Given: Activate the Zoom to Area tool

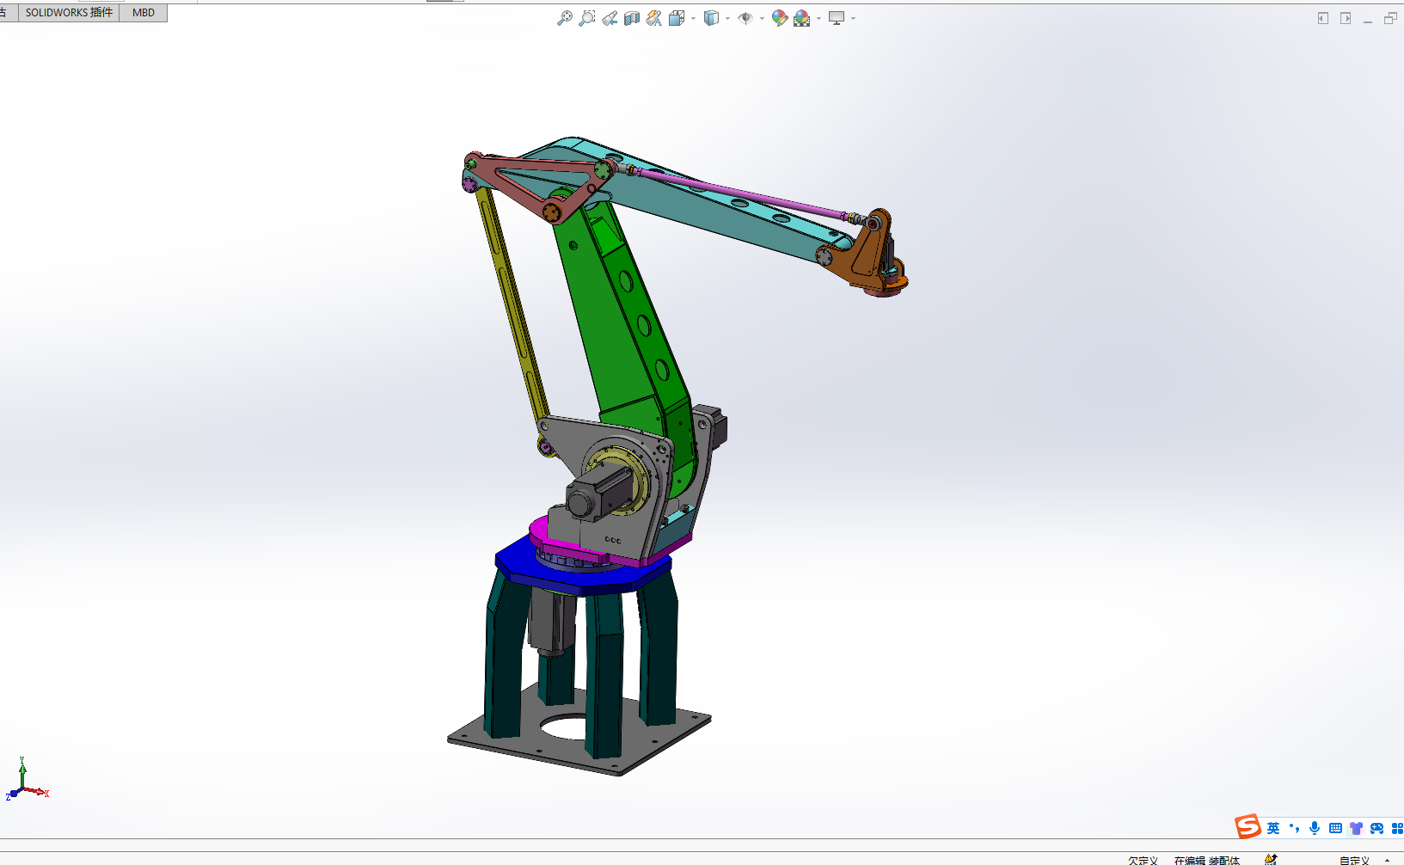Looking at the screenshot, I should (586, 18).
